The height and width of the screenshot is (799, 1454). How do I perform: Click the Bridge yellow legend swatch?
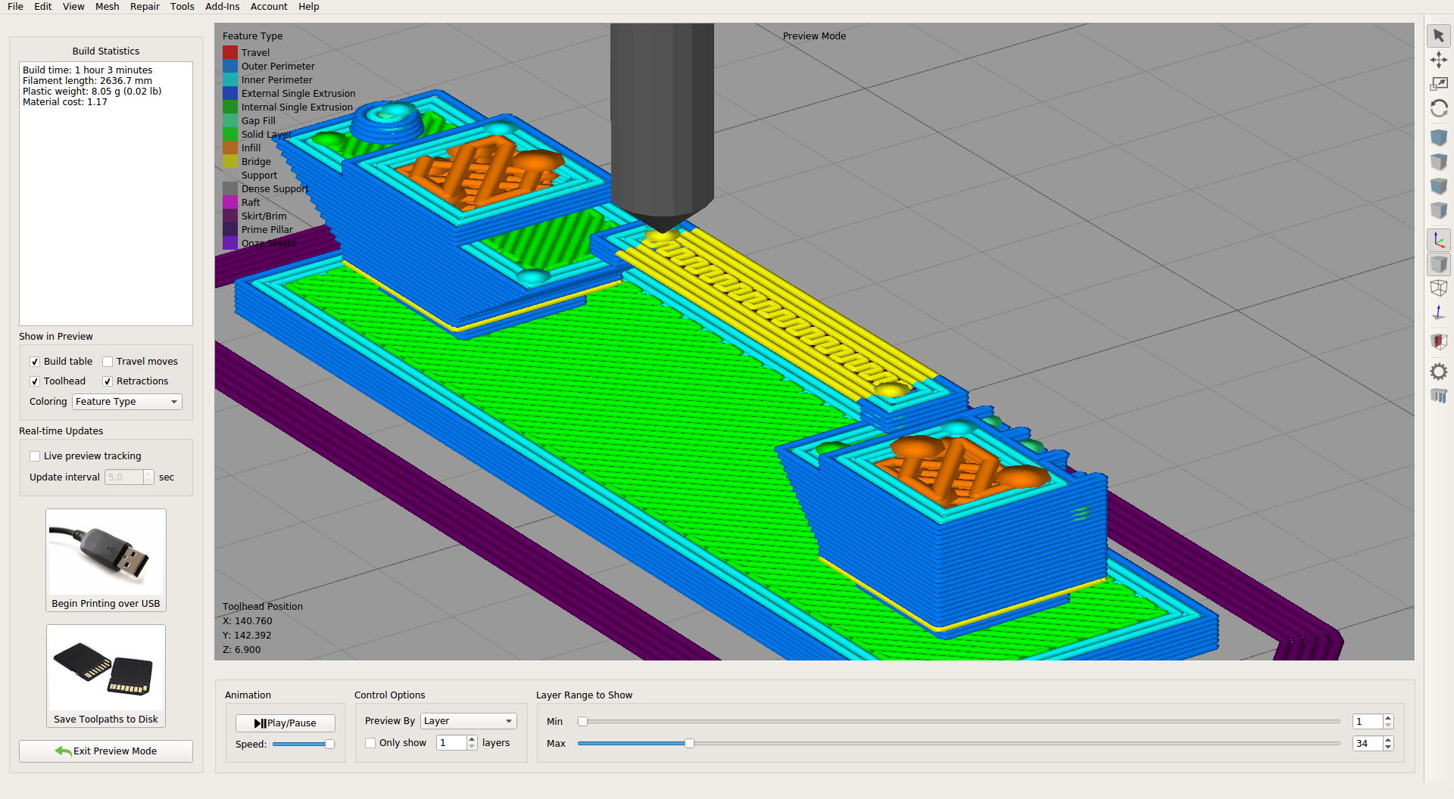click(230, 161)
